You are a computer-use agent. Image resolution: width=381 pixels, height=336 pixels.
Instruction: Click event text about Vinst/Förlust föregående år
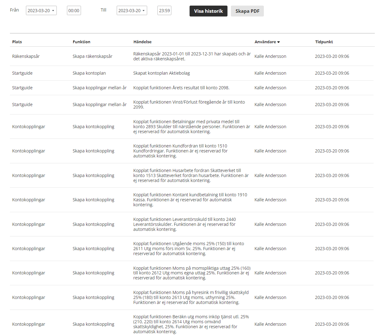(189, 105)
